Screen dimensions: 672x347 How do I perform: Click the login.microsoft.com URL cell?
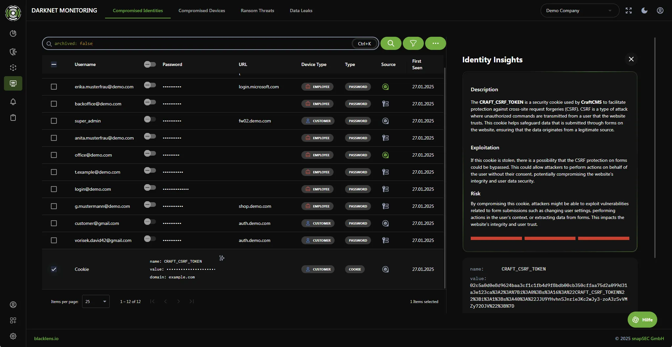(259, 87)
